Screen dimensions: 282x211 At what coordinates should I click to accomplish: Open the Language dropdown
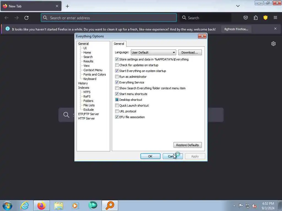[x=153, y=52]
